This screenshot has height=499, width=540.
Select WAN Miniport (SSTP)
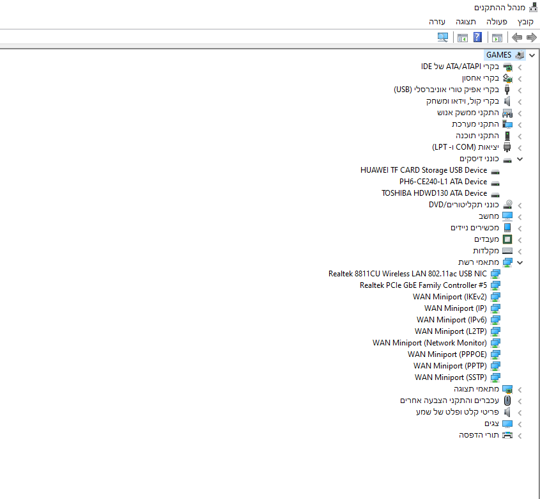[451, 377]
